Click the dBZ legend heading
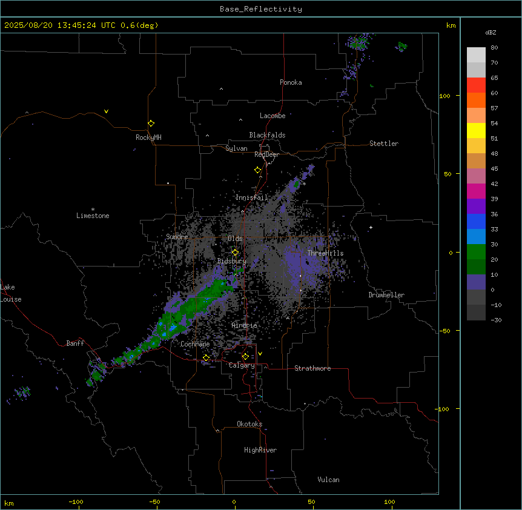This screenshot has width=522, height=510. tap(491, 32)
